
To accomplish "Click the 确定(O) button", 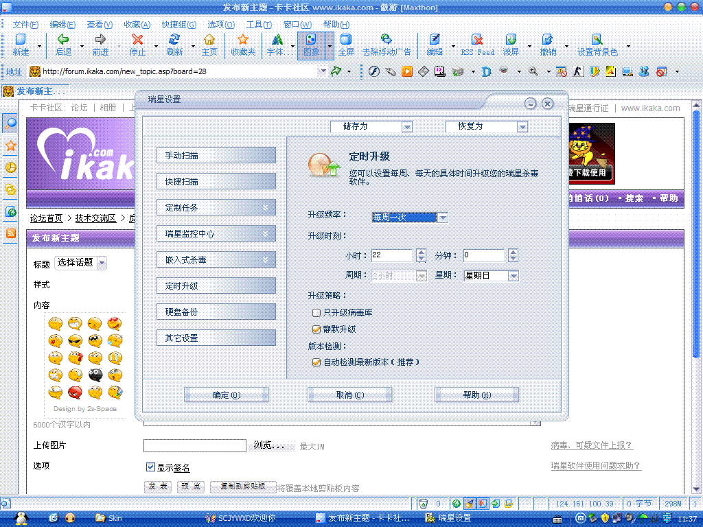I will point(227,395).
